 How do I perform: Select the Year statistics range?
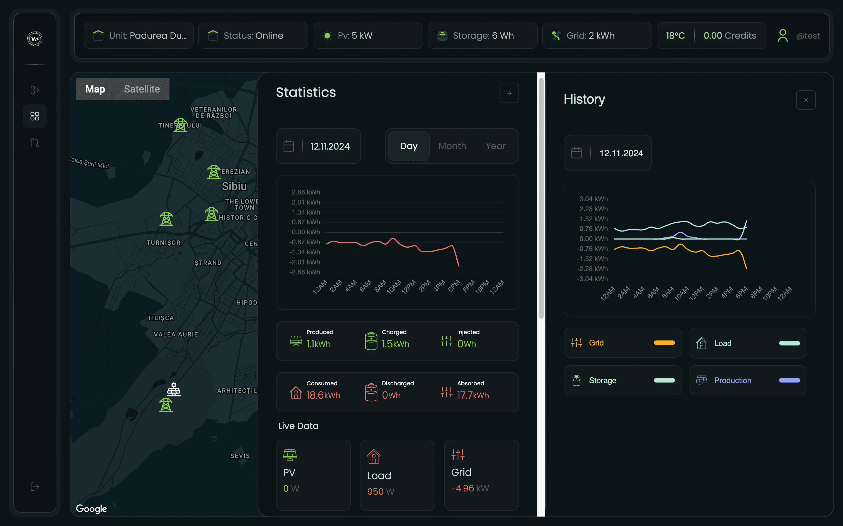coord(495,146)
